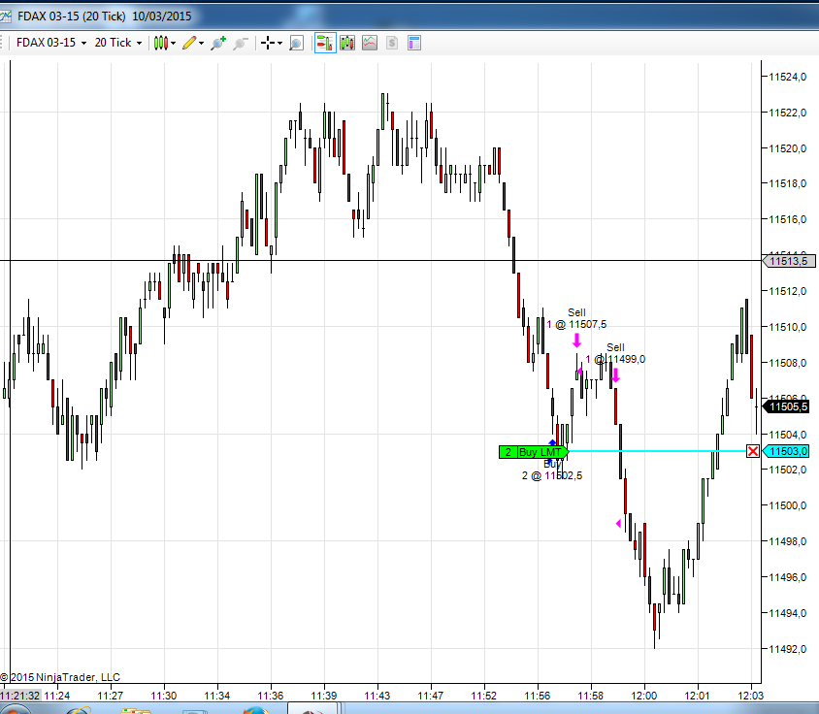Click the 12:03 time axis label

(750, 696)
